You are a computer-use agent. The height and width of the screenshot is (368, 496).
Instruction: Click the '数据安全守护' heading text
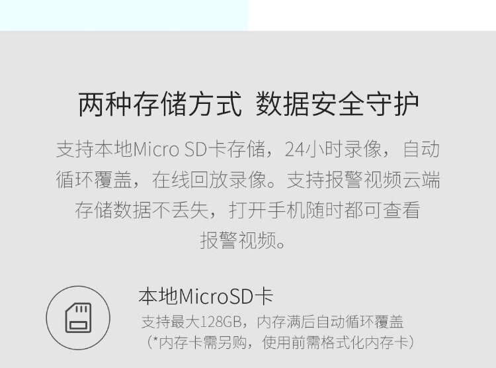pos(337,105)
